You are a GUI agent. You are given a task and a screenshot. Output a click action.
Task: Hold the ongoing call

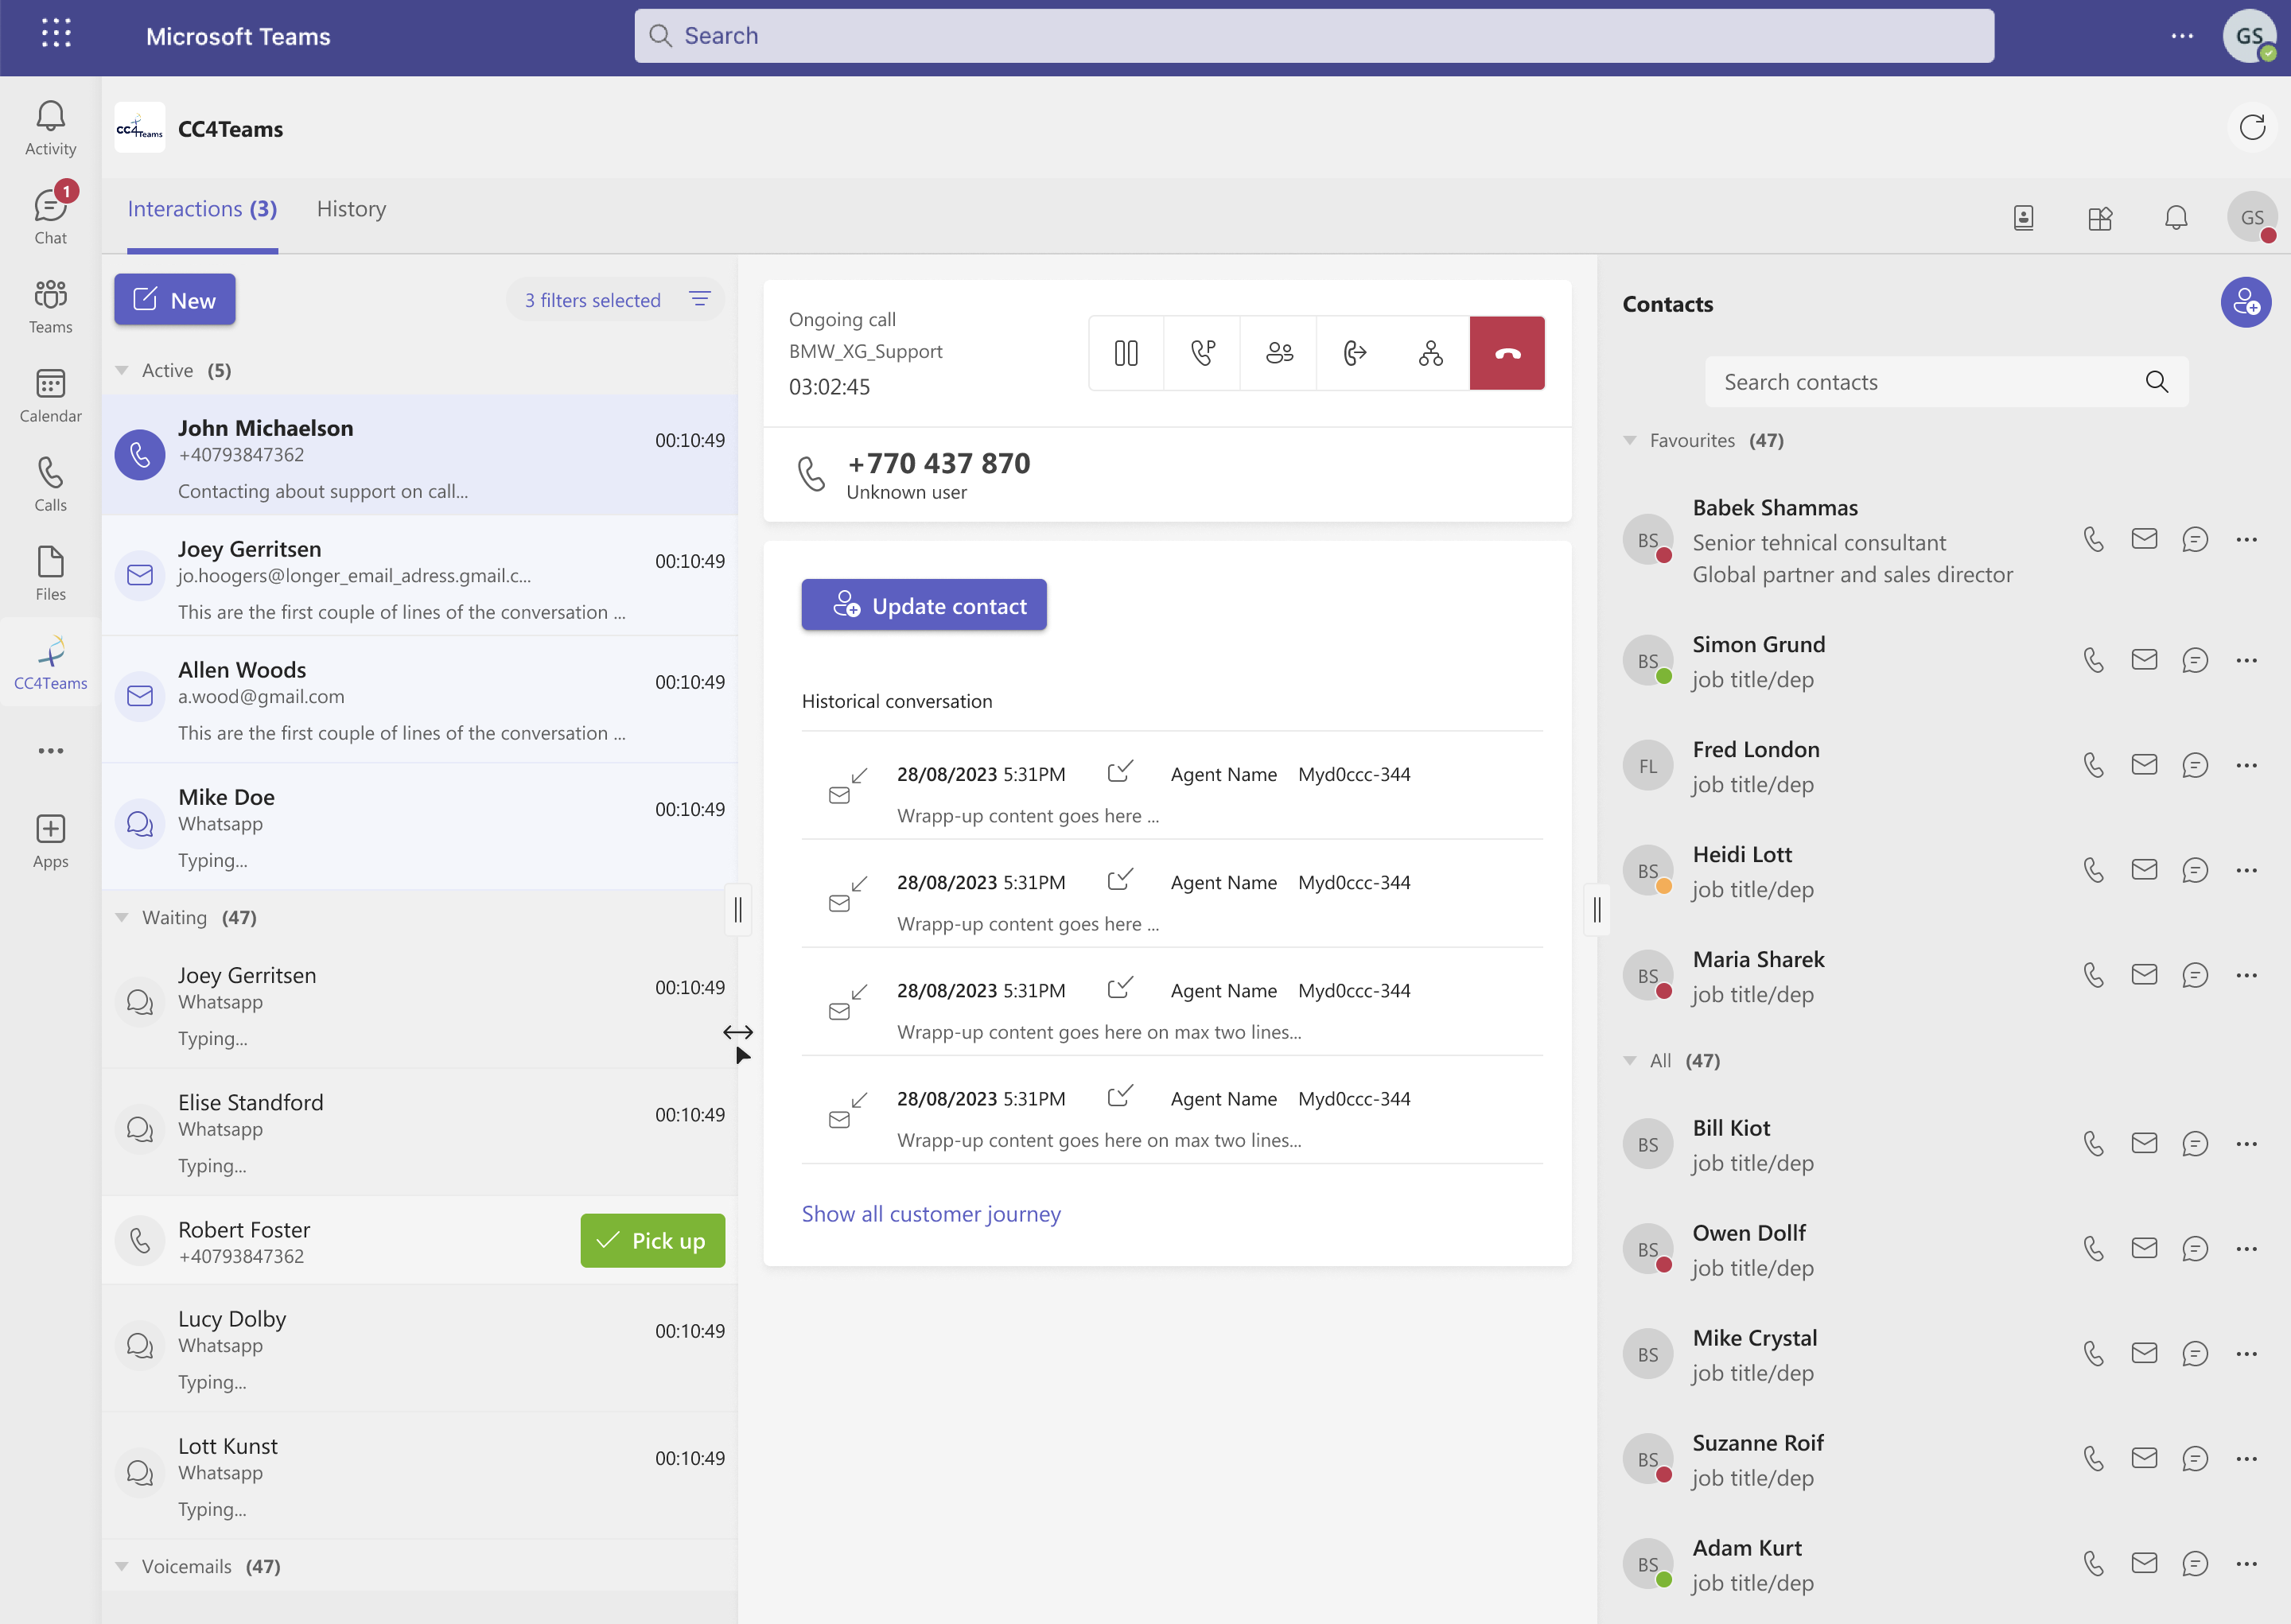pos(1126,353)
